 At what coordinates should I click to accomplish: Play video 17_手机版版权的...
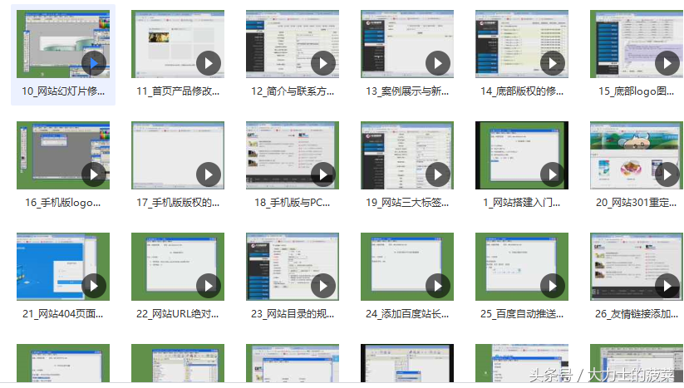click(209, 174)
